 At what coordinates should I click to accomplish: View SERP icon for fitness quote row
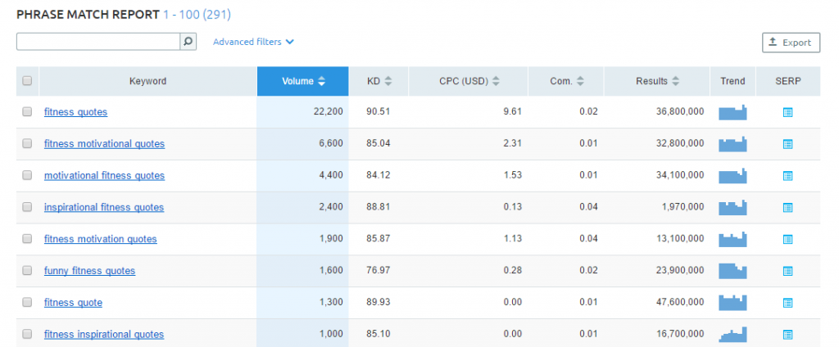click(788, 303)
